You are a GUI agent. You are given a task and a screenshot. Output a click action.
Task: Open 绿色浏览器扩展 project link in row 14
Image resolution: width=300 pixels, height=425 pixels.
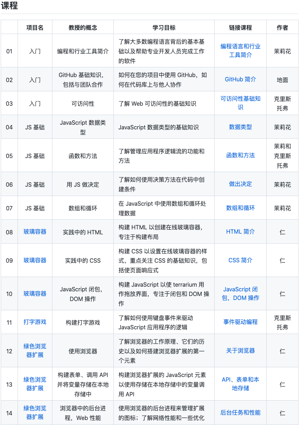click(x=35, y=412)
